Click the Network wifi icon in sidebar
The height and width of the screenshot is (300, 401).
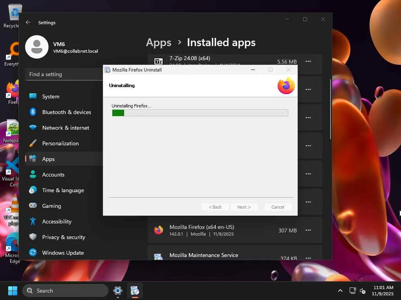[33, 127]
